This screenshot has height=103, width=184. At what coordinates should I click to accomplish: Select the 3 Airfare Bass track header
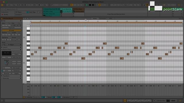coord(78,9)
